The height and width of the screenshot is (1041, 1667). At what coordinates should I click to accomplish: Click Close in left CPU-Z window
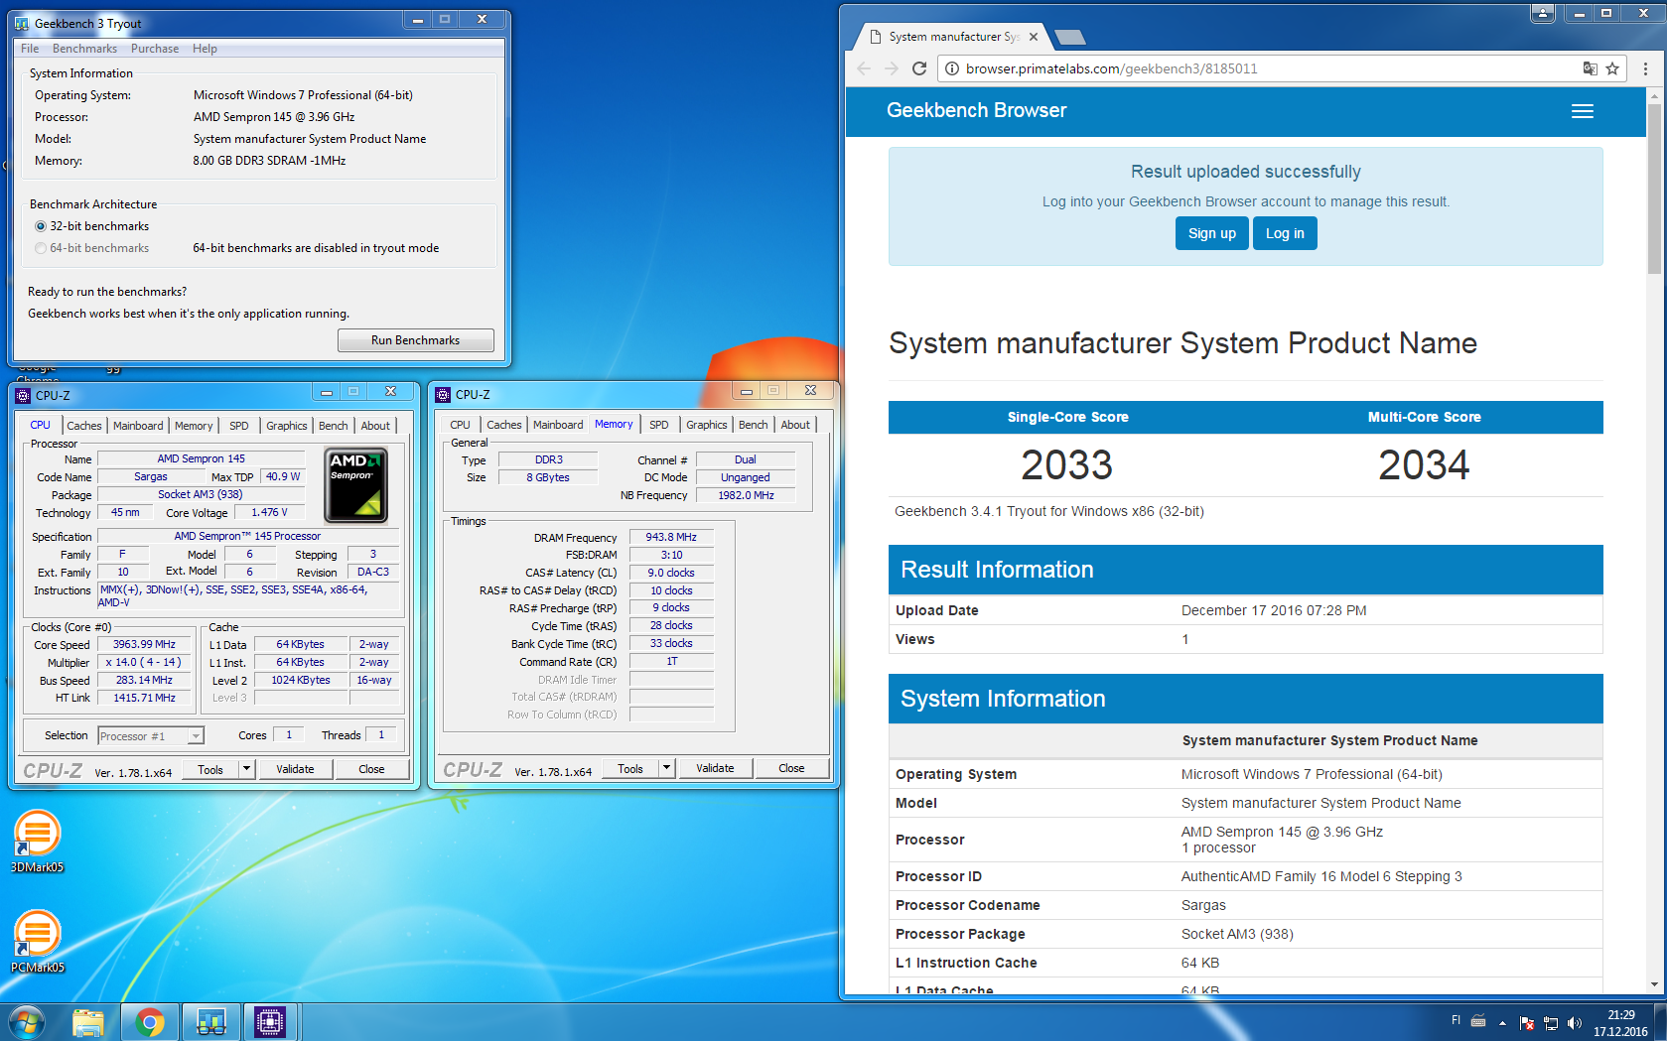371,769
